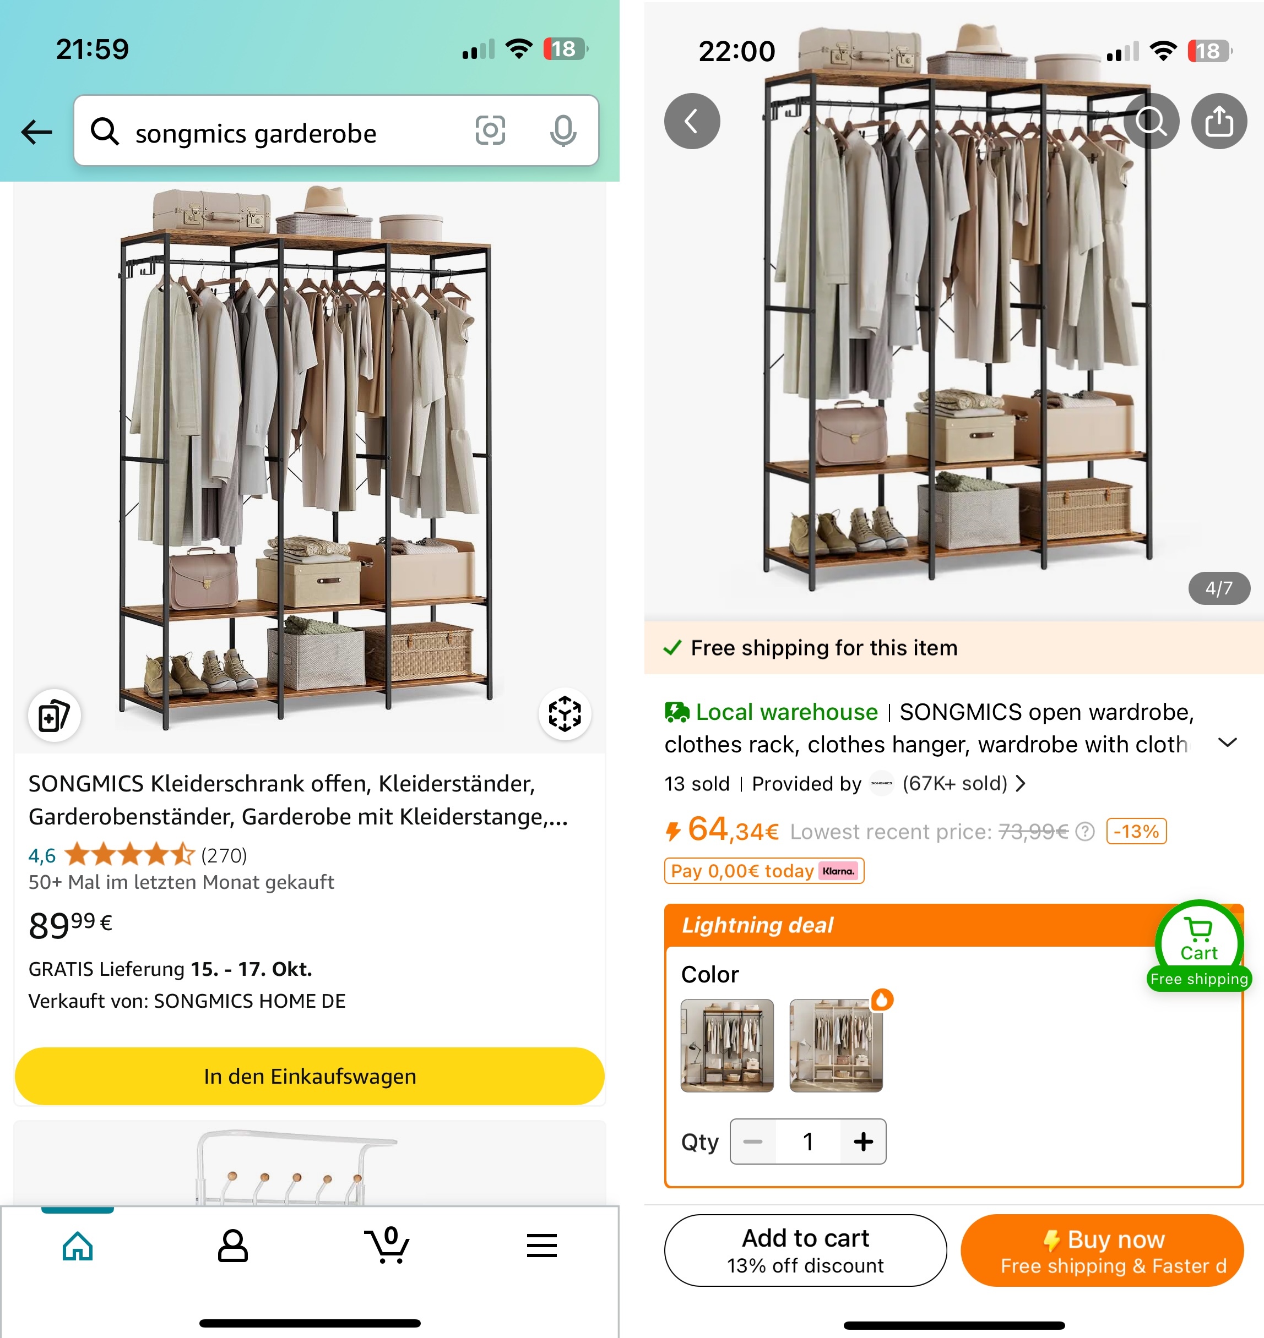Open the 3D AR view icon

click(x=565, y=714)
